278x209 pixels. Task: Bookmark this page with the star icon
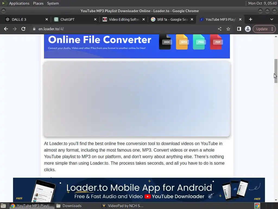pyautogui.click(x=228, y=29)
